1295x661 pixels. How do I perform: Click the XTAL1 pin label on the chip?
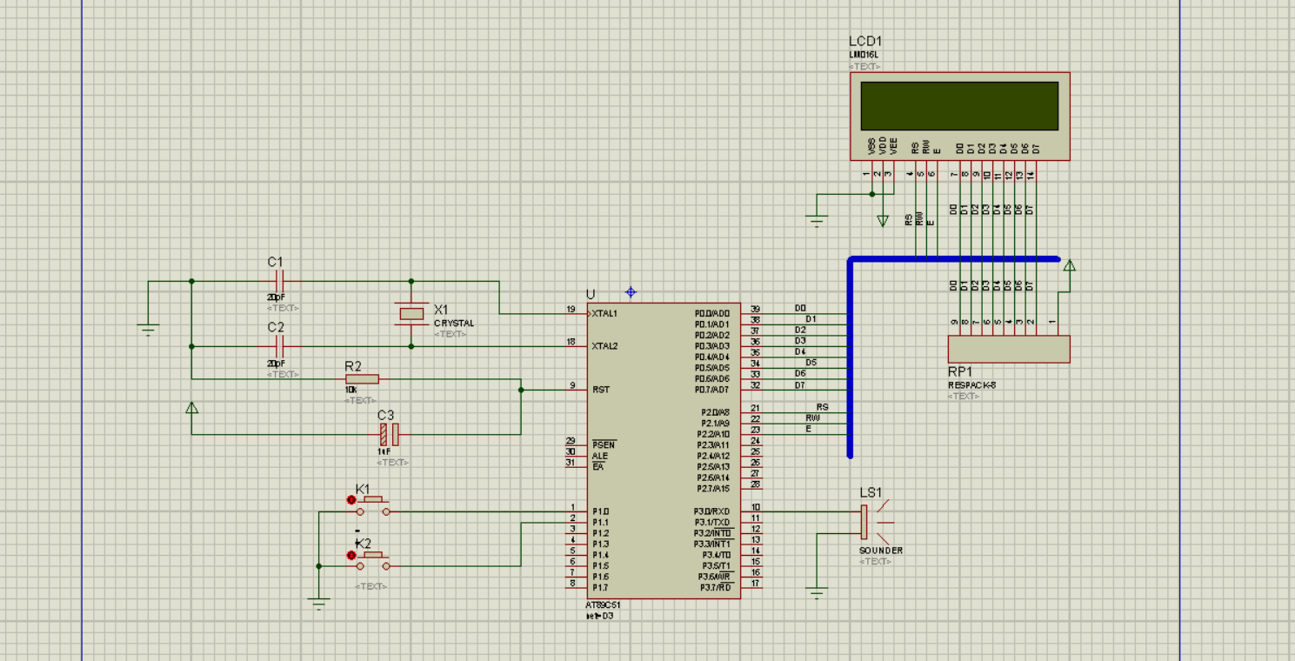click(604, 313)
